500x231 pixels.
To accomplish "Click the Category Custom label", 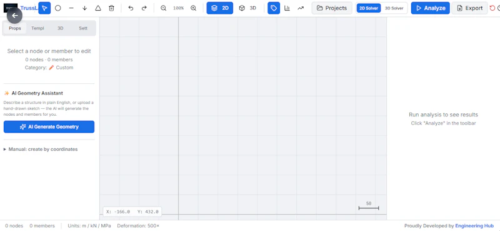I will 49,68.
